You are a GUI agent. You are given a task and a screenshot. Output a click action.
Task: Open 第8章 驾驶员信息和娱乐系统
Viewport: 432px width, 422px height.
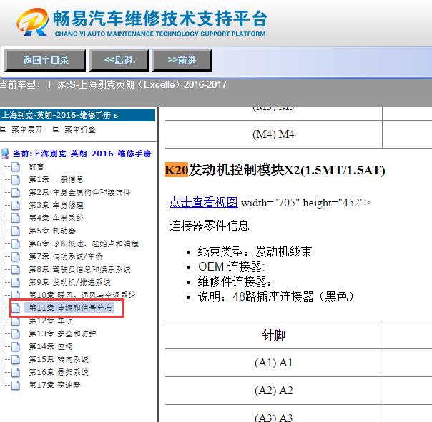tap(80, 269)
